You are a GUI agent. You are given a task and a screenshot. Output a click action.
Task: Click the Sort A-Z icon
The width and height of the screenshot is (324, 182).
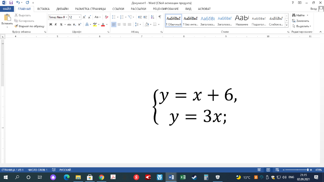(153, 17)
